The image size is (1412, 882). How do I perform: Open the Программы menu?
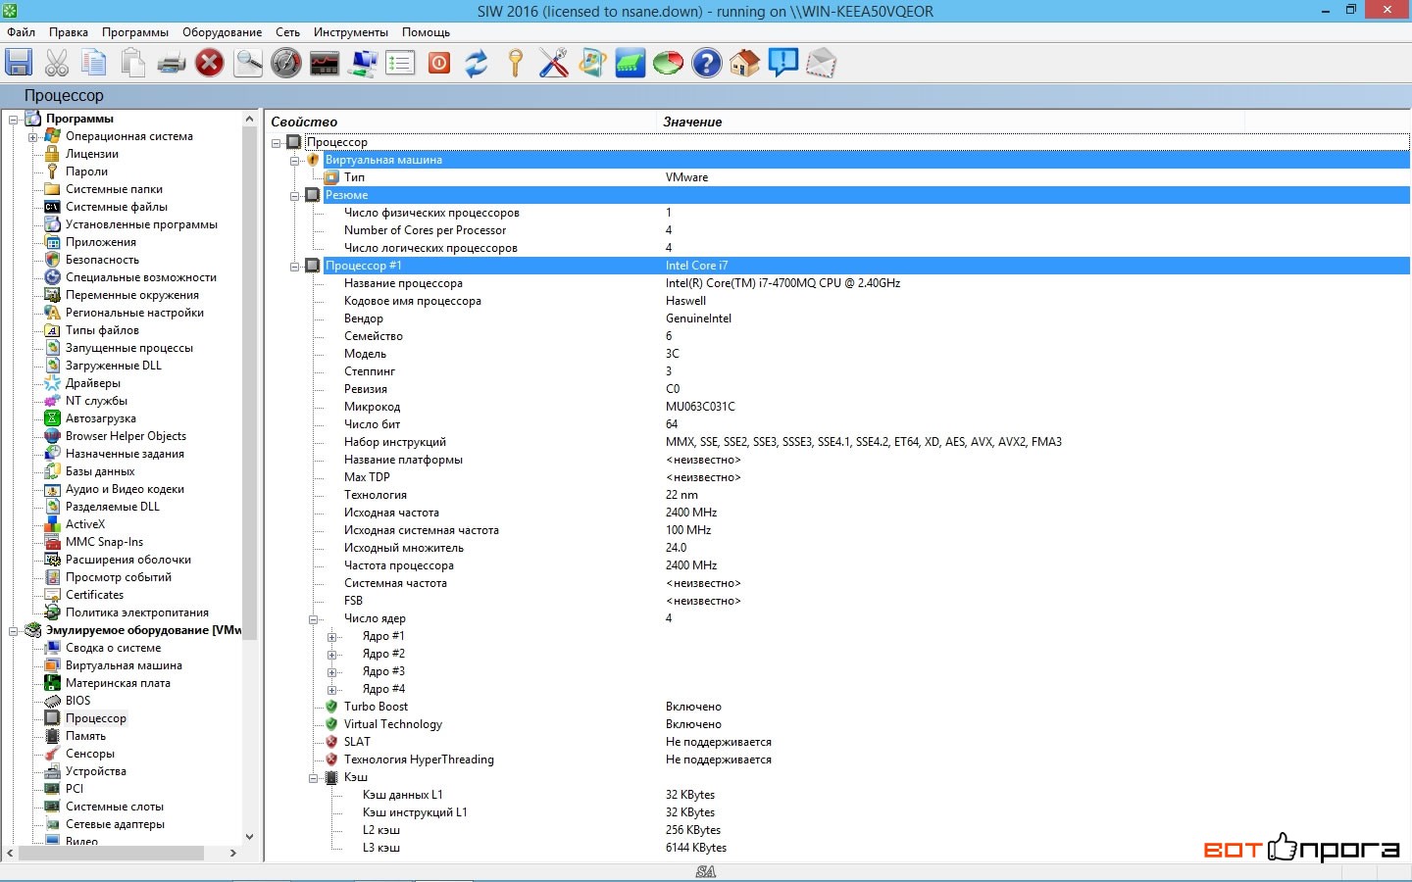pos(135,32)
